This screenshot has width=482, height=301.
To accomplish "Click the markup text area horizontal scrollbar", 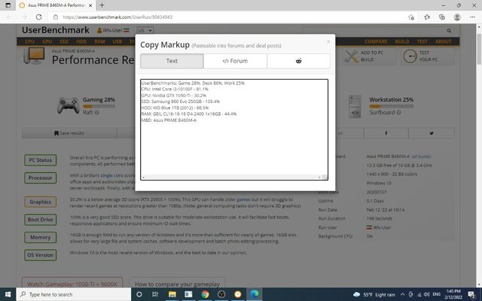I will point(231,178).
